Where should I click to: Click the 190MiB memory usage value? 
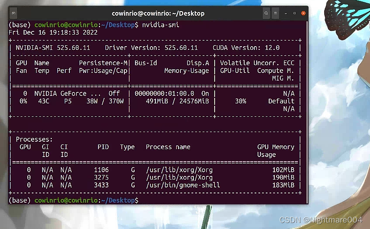283,177
